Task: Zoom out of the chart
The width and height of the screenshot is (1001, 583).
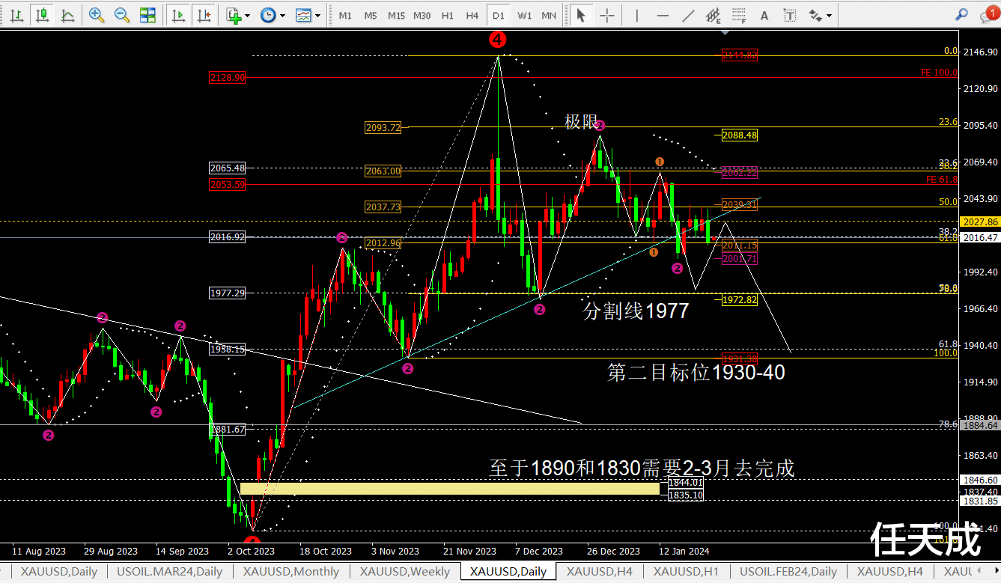Action: [x=121, y=15]
